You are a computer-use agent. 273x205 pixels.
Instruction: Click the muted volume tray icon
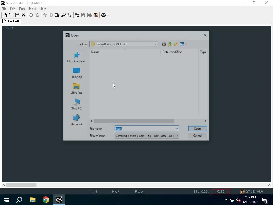[238, 200]
